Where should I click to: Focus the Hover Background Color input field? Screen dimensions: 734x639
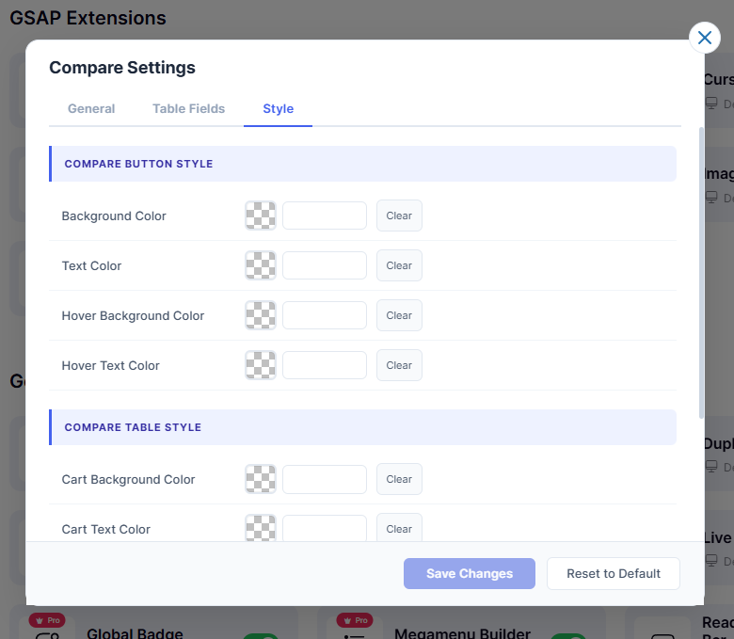point(325,315)
